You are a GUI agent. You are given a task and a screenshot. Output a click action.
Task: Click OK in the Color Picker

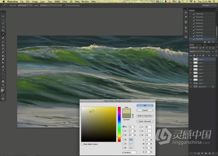coord(145,106)
